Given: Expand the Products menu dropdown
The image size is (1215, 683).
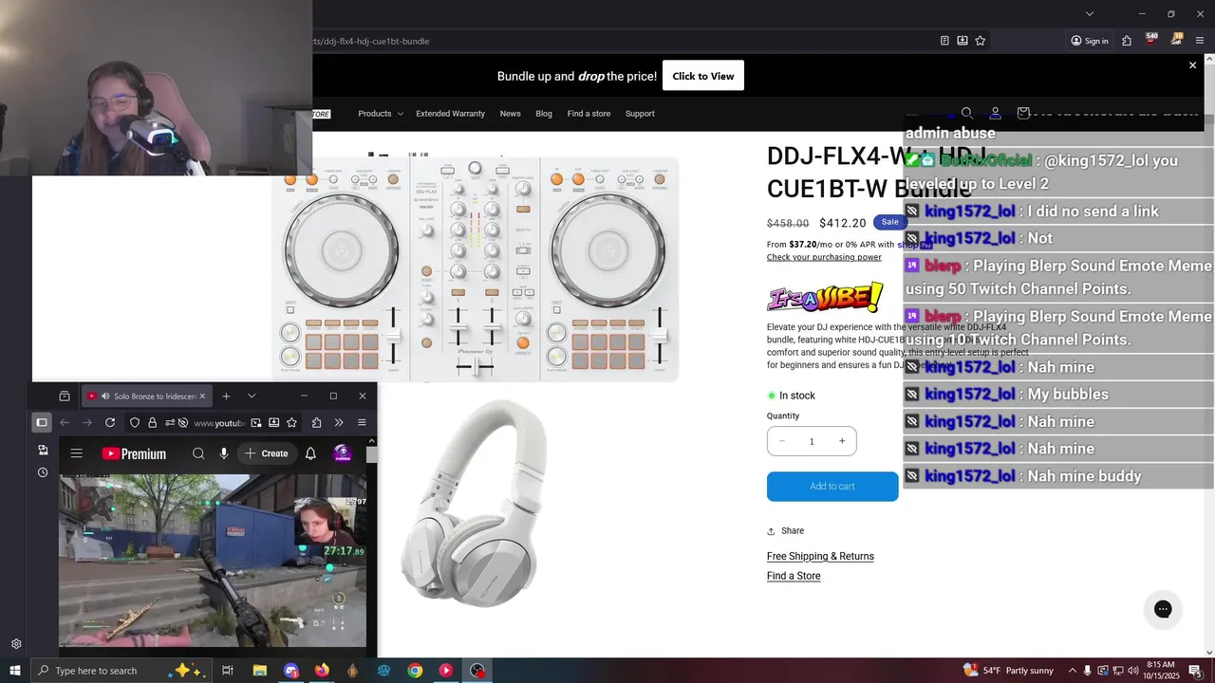Looking at the screenshot, I should 381,114.
